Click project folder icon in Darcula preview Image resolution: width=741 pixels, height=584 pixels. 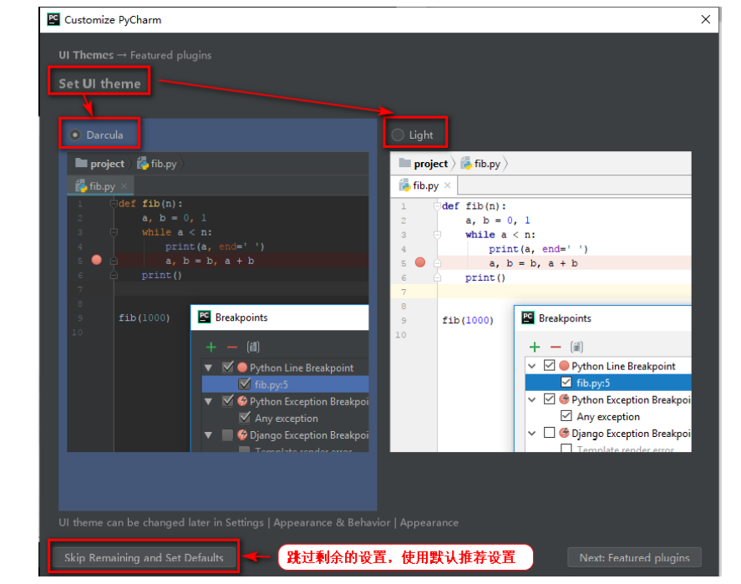tap(81, 163)
